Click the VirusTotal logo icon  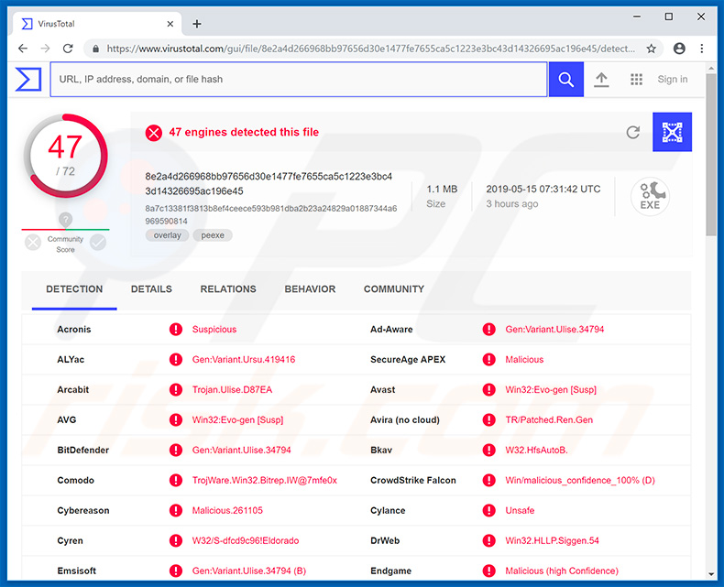click(28, 80)
